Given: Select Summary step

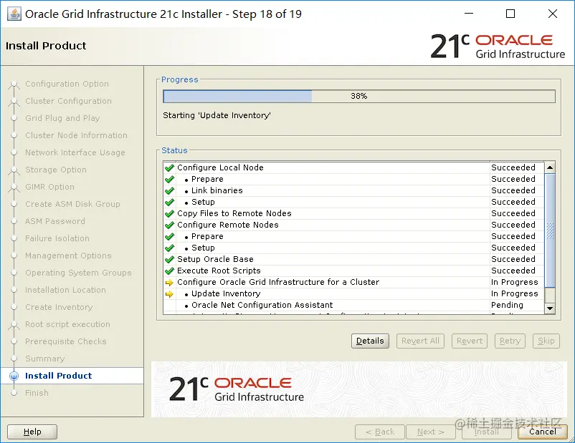Looking at the screenshot, I should coord(44,359).
